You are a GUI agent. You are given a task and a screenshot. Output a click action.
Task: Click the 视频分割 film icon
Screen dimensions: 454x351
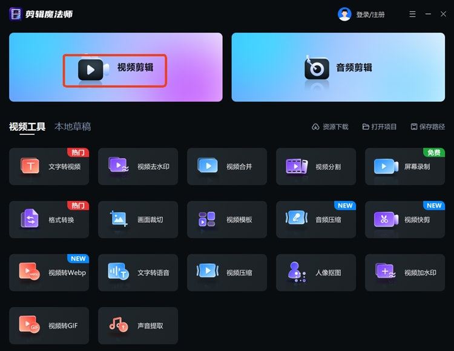click(297, 166)
